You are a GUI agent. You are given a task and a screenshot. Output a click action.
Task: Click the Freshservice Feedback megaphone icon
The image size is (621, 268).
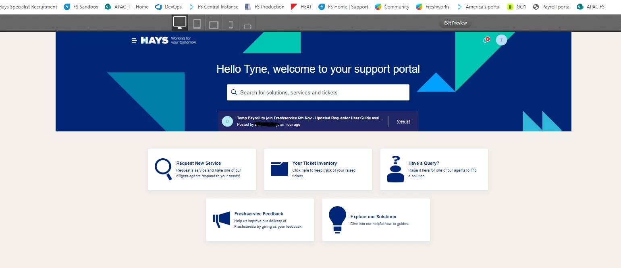221,220
